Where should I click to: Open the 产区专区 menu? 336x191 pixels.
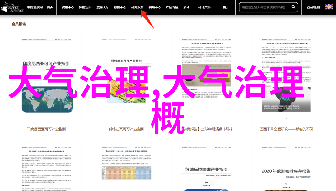pyautogui.click(x=172, y=7)
